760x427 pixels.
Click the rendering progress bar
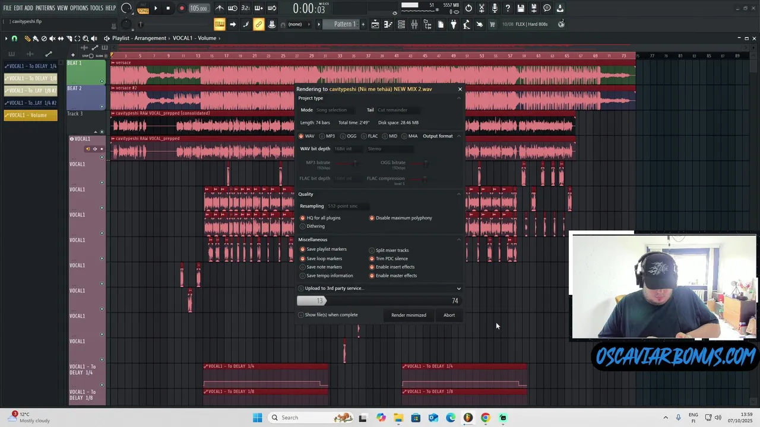pos(379,301)
